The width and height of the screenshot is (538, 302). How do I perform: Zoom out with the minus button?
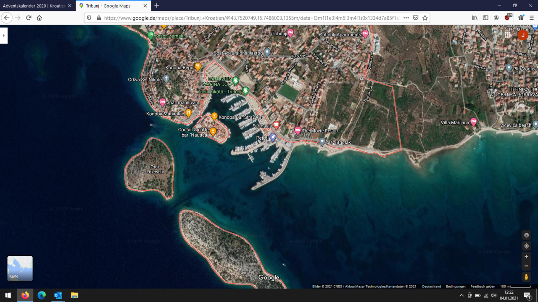point(526,266)
